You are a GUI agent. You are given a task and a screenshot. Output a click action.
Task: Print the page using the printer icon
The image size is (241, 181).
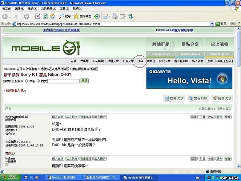point(115,16)
